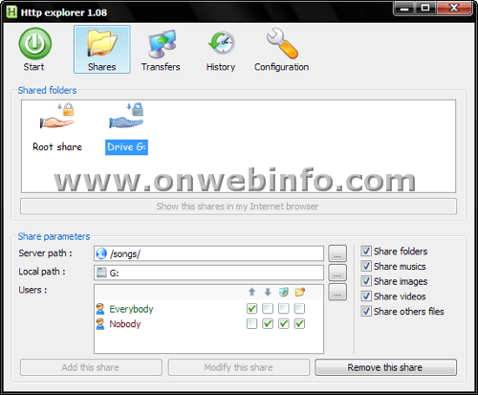The width and height of the screenshot is (478, 395).
Task: Minimize the Http explorer window
Action: [404, 8]
